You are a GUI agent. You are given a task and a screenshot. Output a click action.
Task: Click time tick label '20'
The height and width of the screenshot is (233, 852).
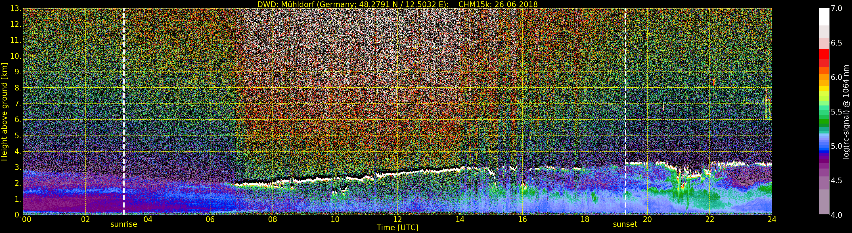pos(647,219)
